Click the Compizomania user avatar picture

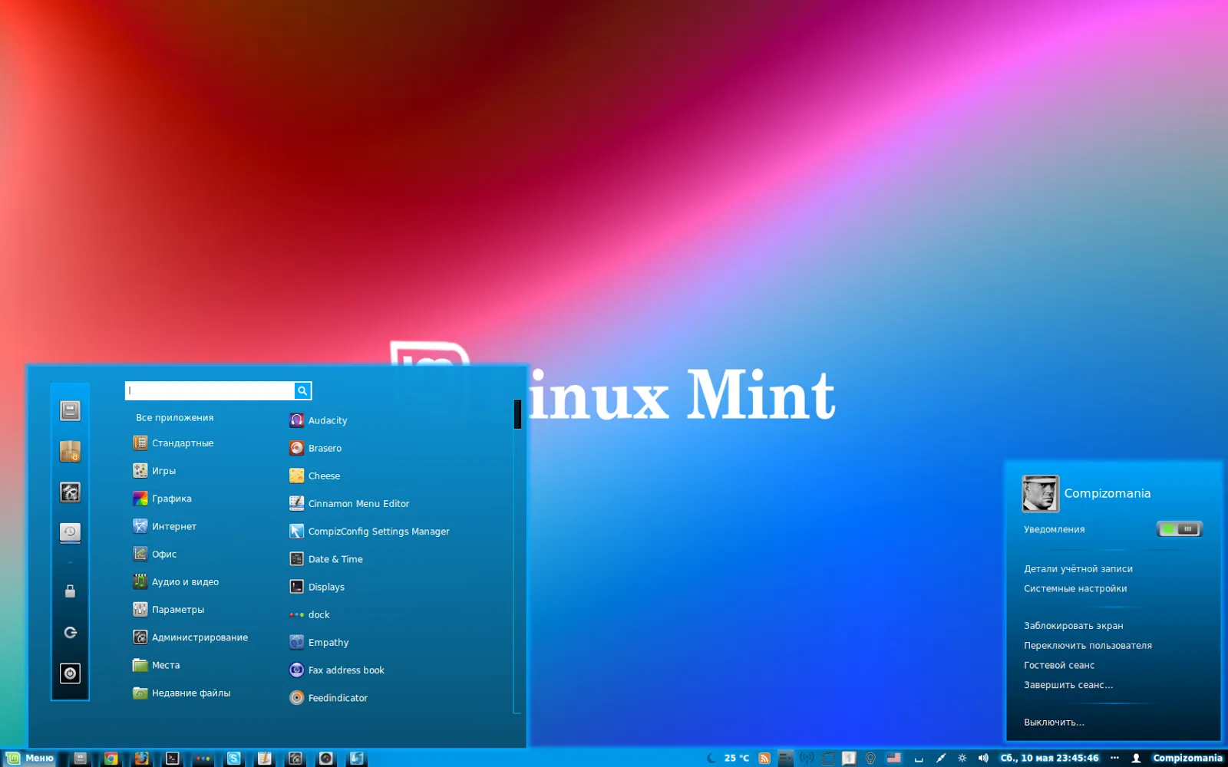point(1040,493)
